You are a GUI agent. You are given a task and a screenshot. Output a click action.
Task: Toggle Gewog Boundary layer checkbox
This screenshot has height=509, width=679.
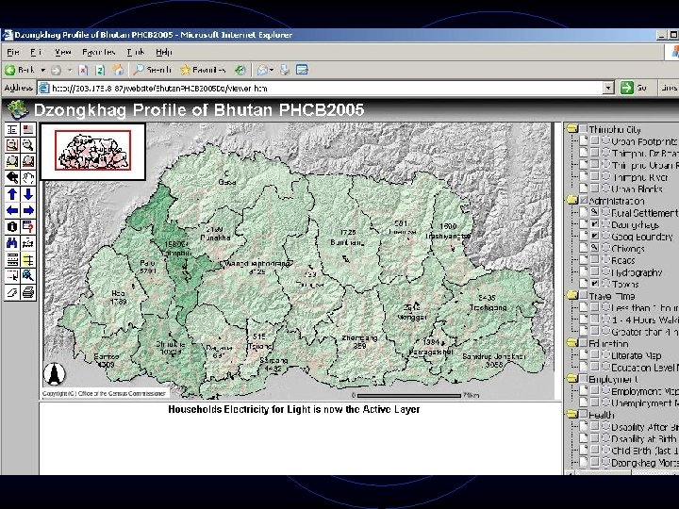pos(595,237)
